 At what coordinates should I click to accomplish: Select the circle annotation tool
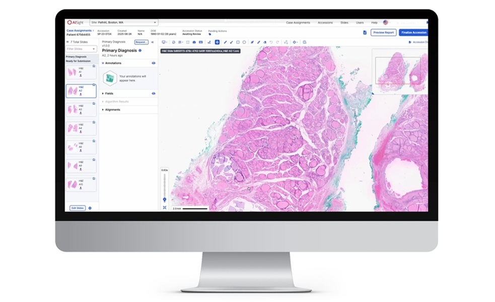click(244, 42)
